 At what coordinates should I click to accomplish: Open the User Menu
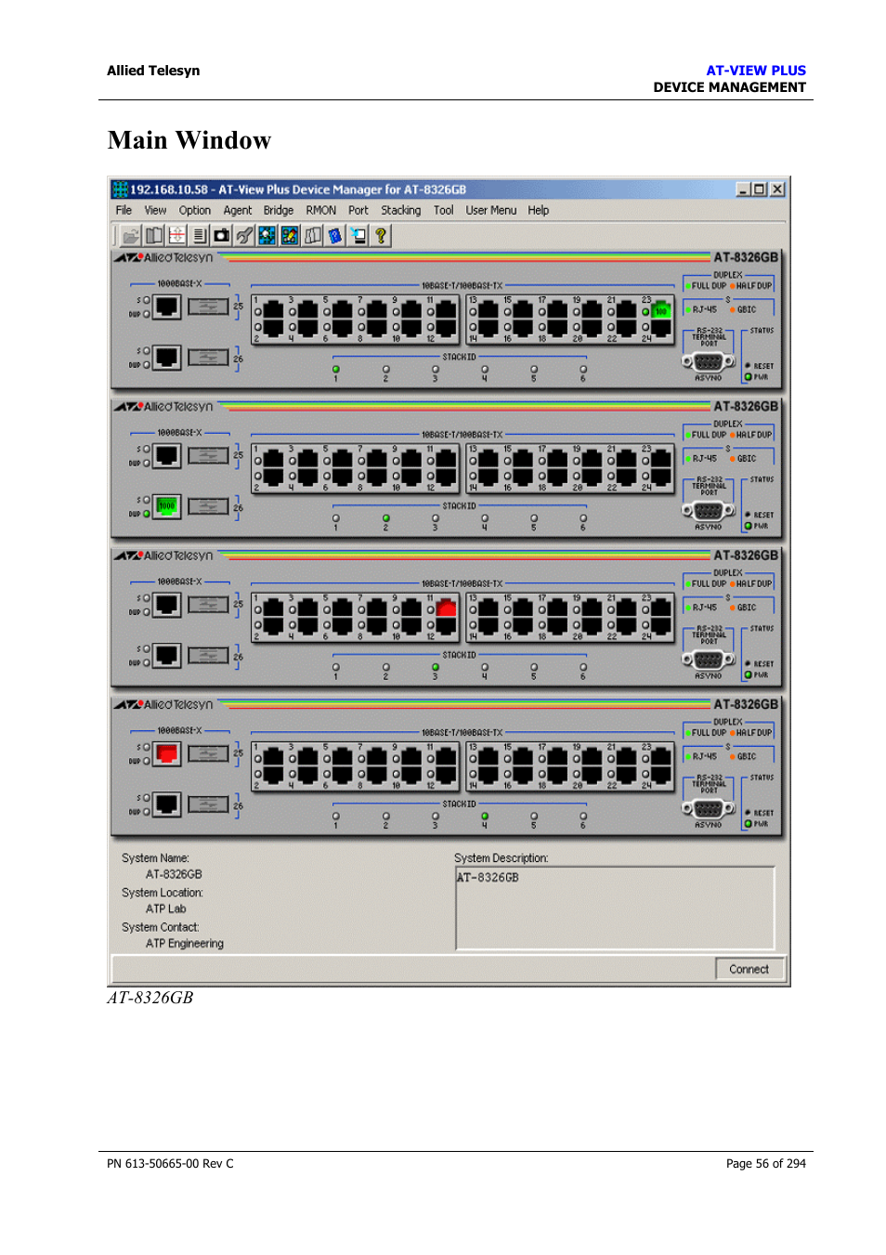491,211
